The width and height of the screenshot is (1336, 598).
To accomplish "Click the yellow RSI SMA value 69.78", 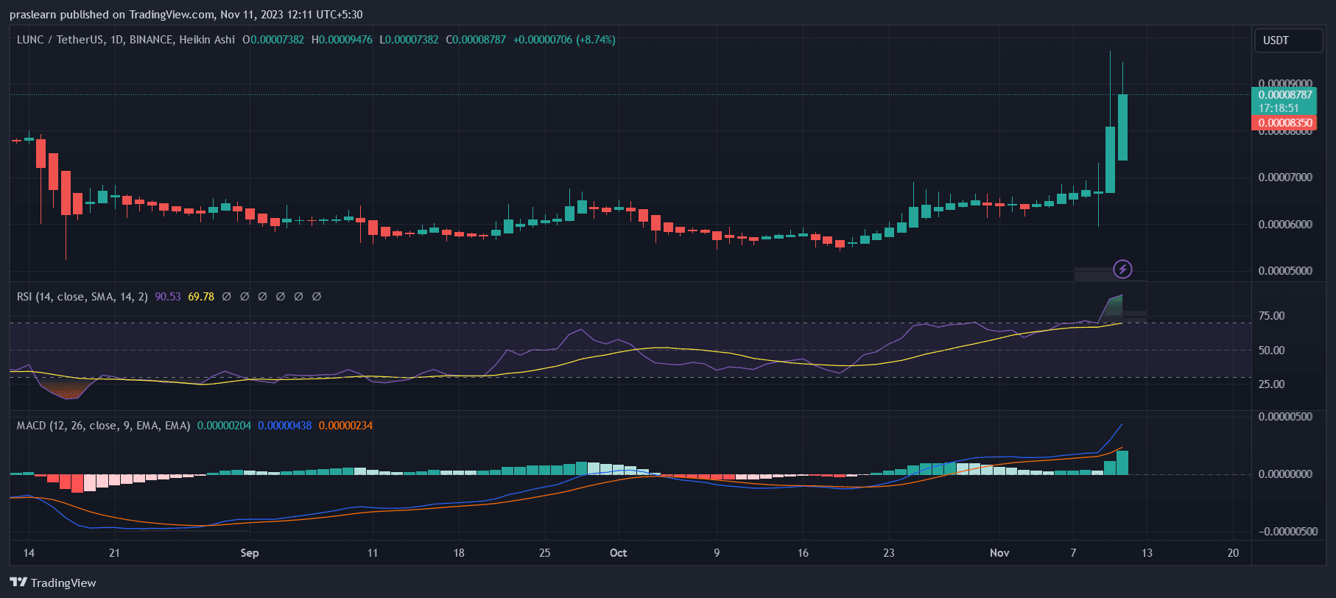I will 201,297.
